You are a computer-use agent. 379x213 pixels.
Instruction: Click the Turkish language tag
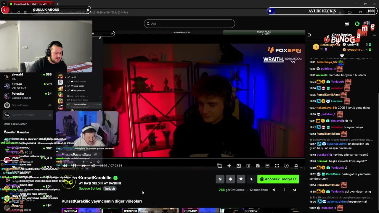point(109,188)
